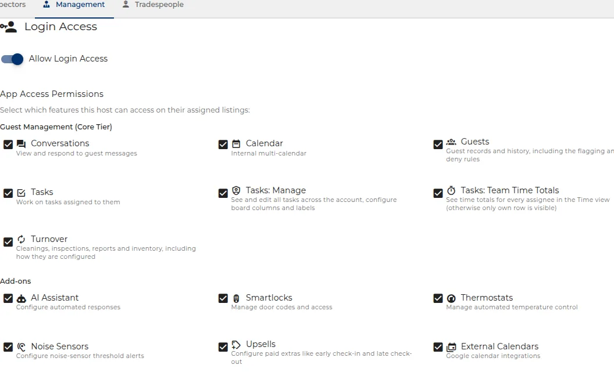Click the Guests group icon

451,142
